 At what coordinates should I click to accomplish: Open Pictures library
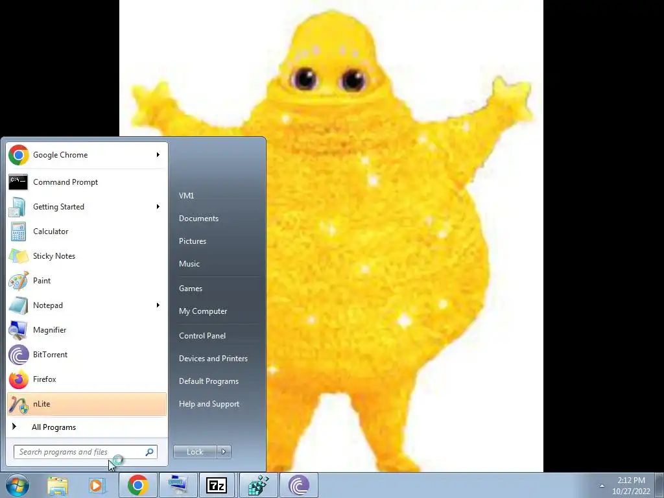point(192,241)
